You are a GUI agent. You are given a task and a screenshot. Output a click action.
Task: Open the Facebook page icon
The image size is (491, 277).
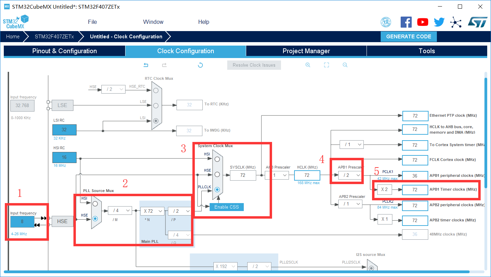(406, 22)
